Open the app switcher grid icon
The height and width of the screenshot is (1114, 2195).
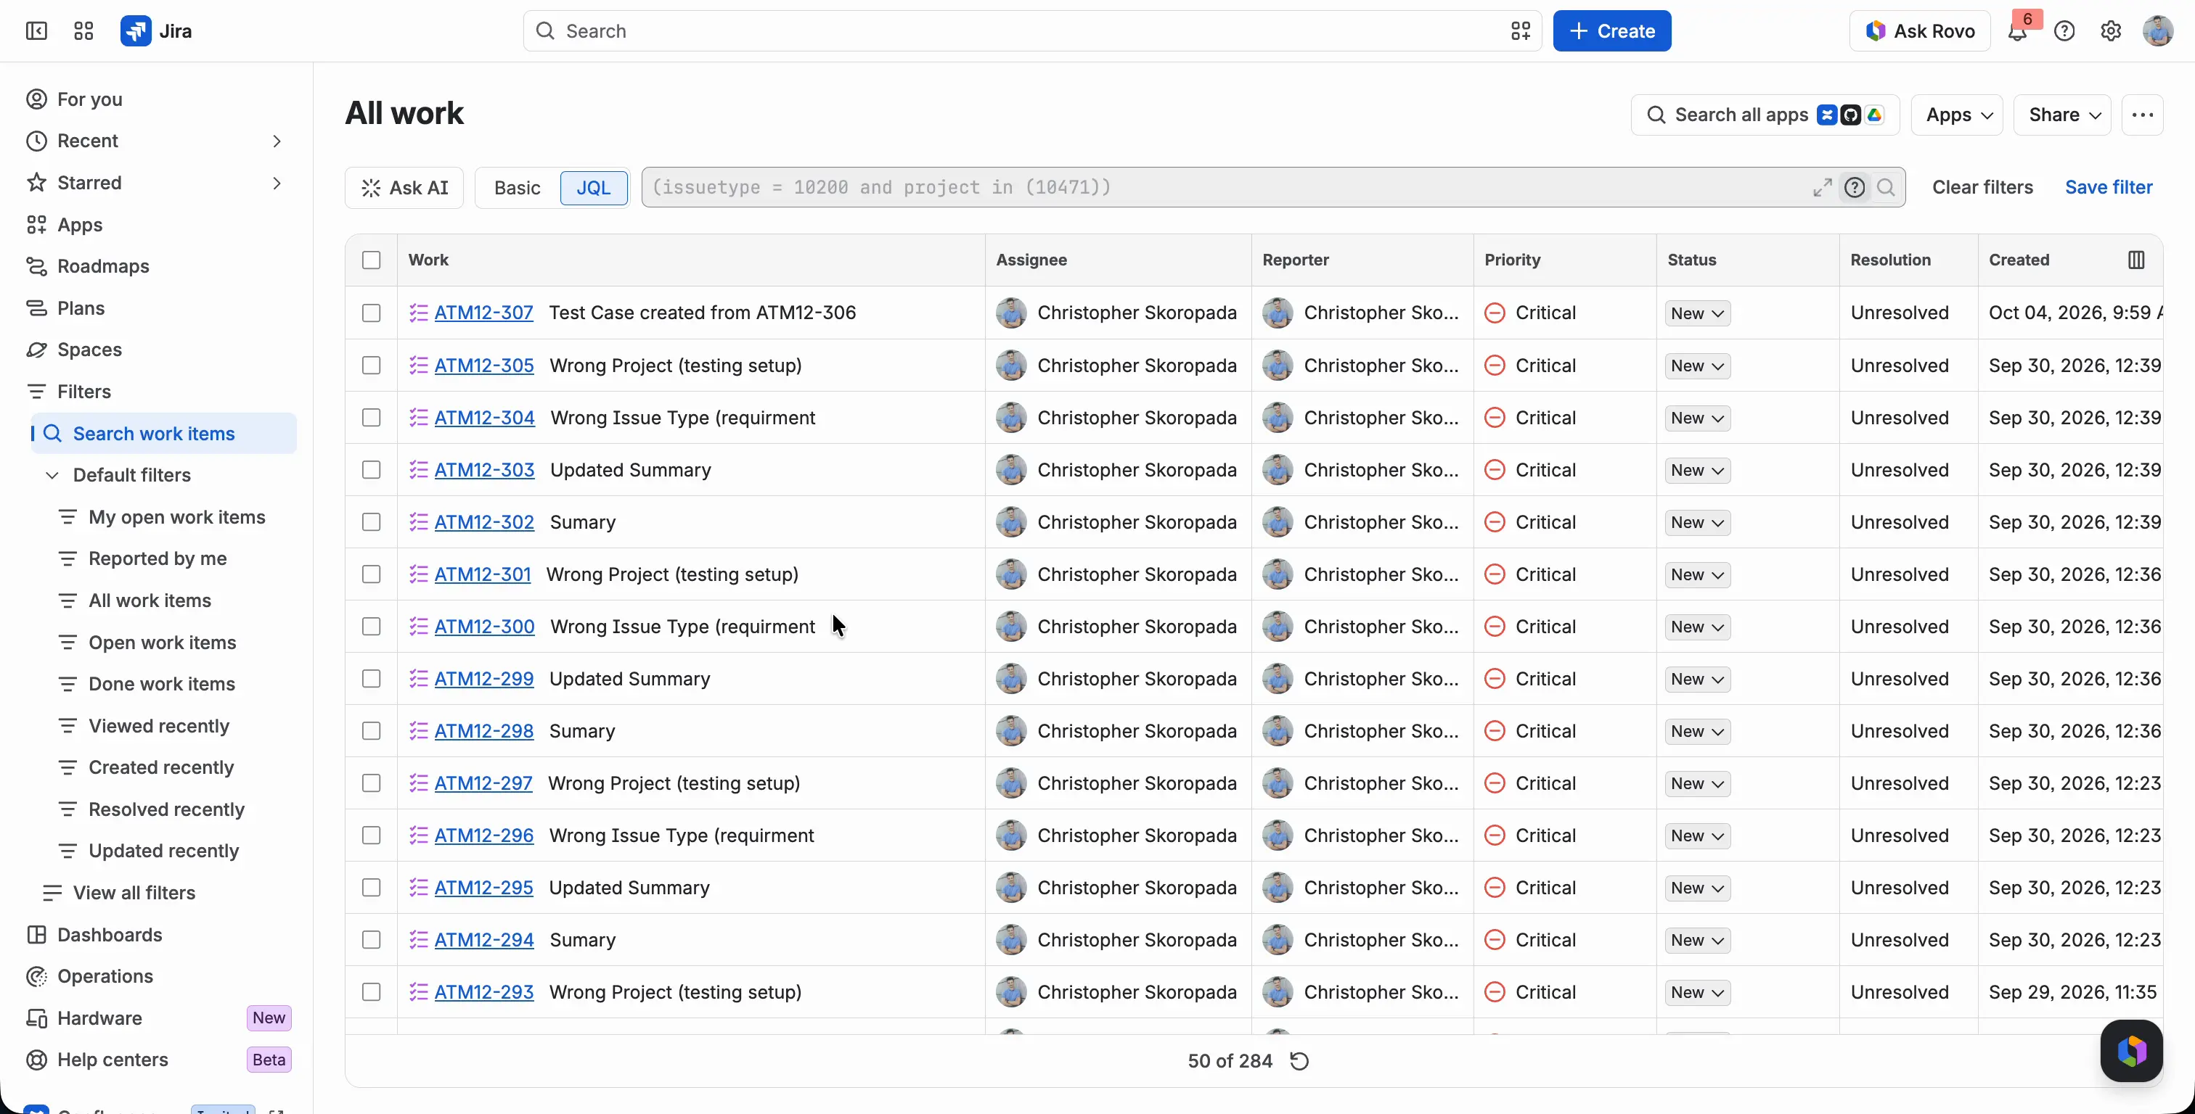pos(83,31)
